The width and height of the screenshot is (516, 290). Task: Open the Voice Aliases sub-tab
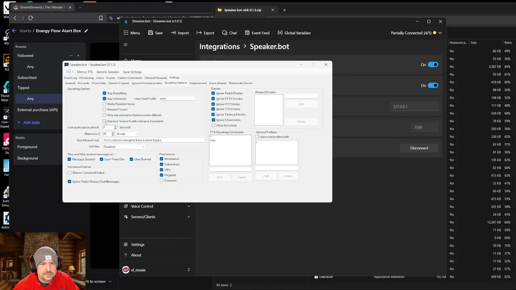pos(218,83)
